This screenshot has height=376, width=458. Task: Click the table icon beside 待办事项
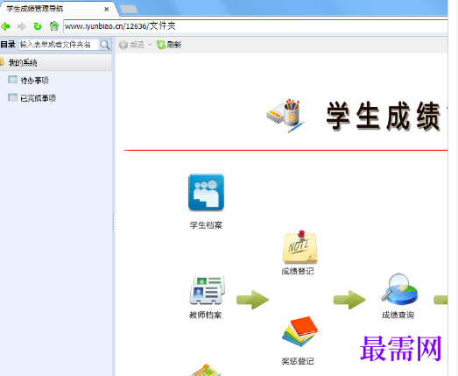pos(12,80)
